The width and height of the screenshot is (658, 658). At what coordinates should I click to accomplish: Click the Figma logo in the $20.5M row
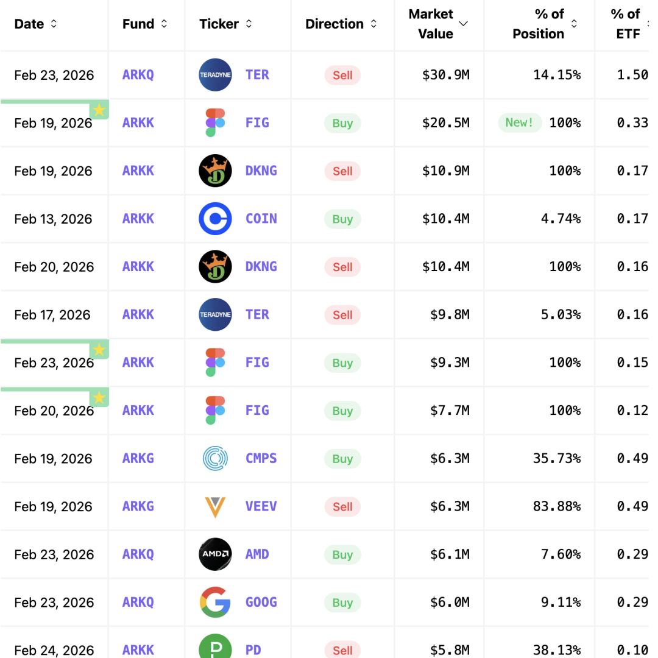click(215, 123)
